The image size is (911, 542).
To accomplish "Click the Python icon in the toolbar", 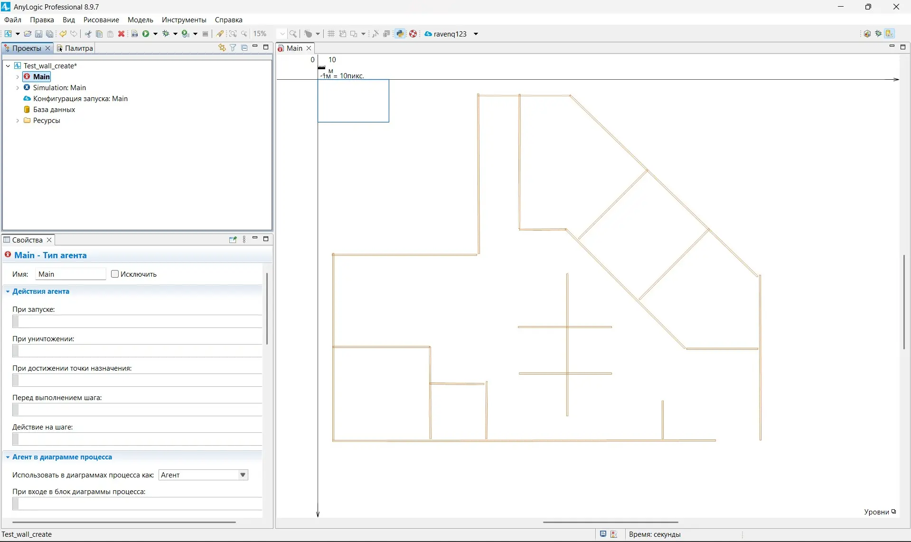I will (400, 34).
